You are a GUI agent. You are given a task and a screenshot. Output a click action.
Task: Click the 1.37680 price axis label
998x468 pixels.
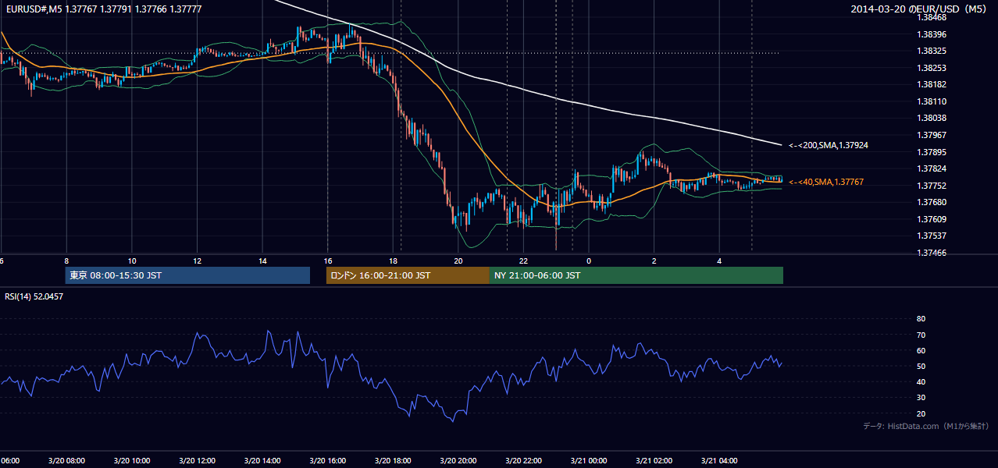point(932,202)
